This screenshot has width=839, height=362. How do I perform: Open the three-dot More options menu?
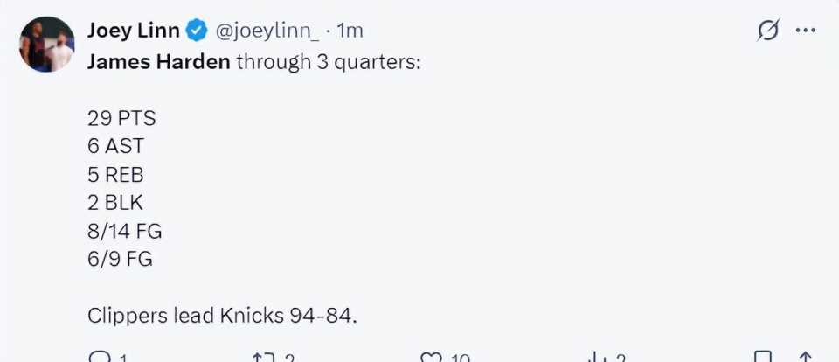coord(805,31)
